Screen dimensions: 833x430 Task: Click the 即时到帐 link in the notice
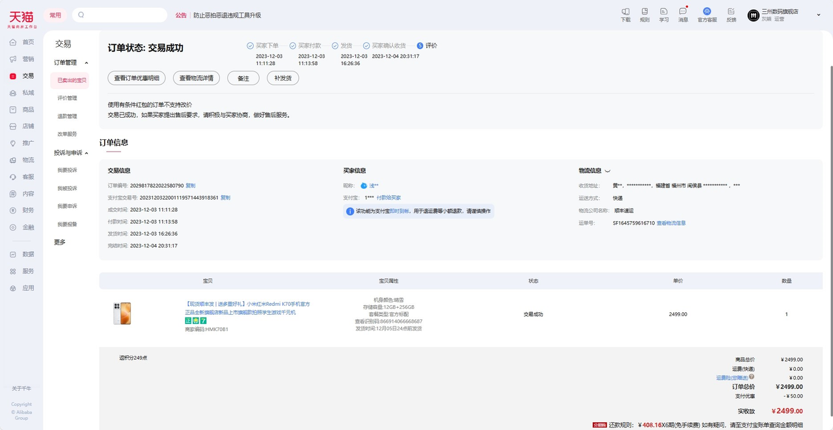(400, 211)
